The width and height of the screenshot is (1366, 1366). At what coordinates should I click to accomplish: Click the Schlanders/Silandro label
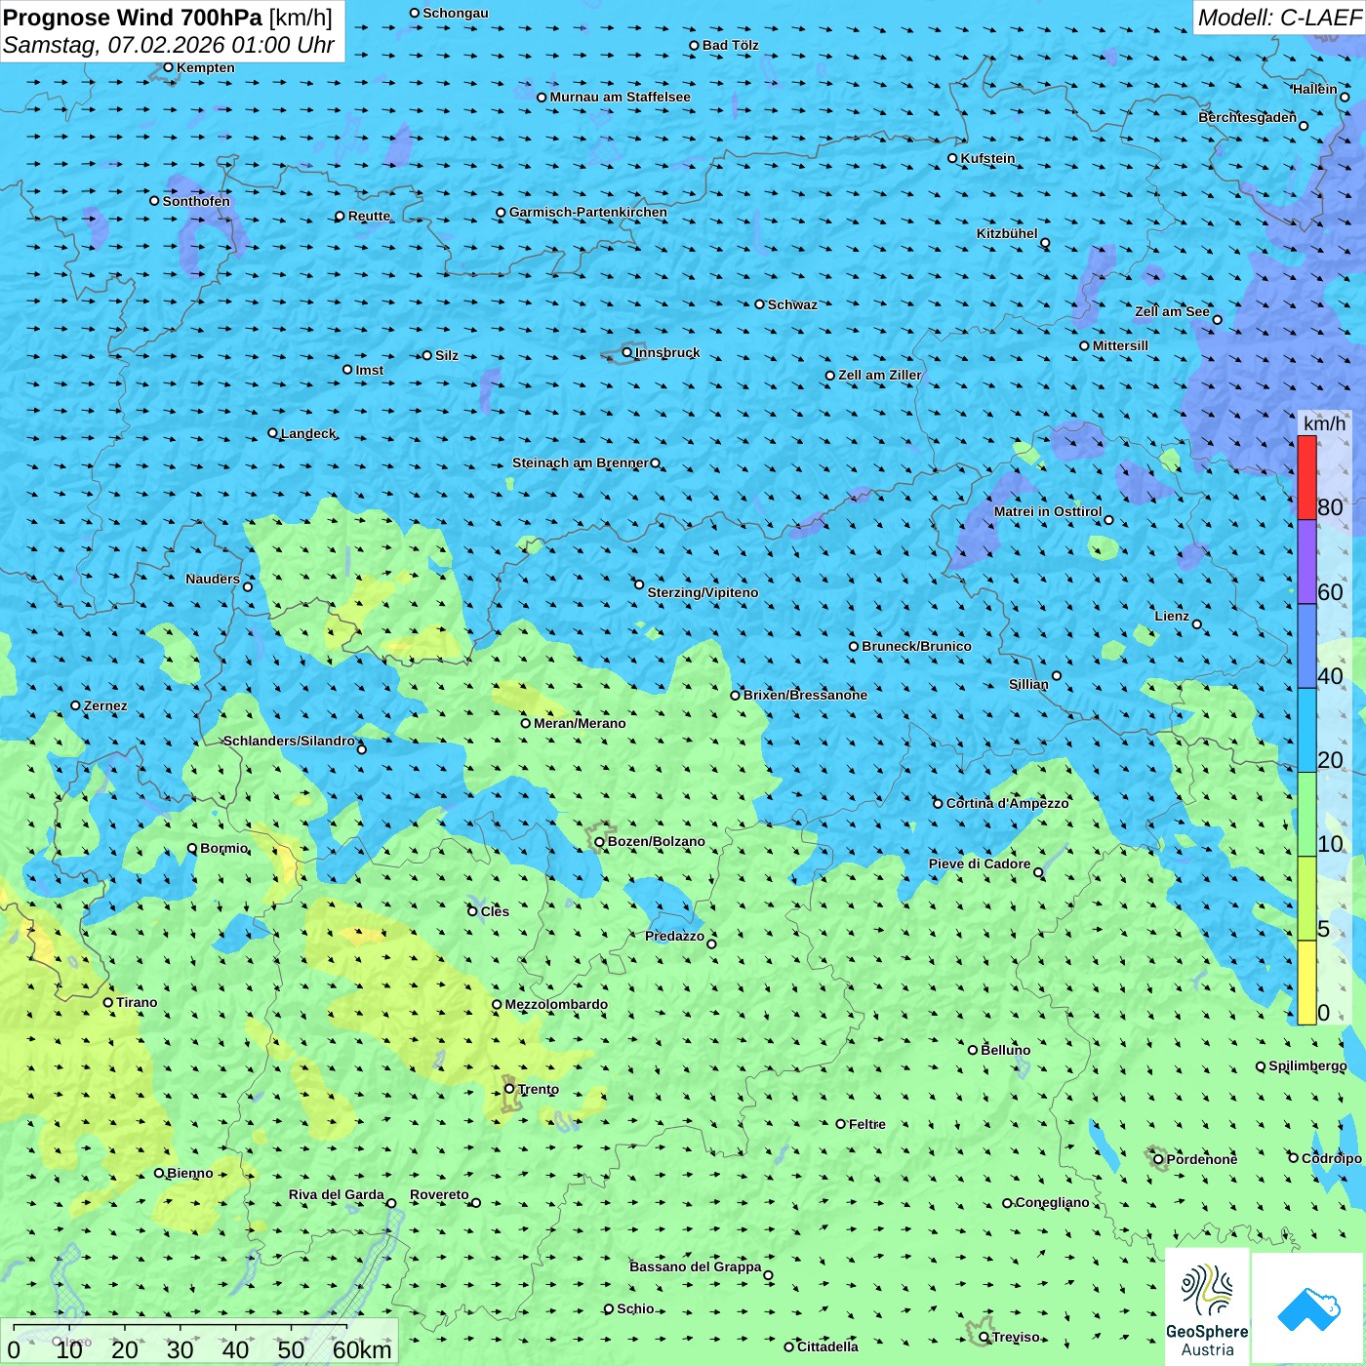coord(290,741)
